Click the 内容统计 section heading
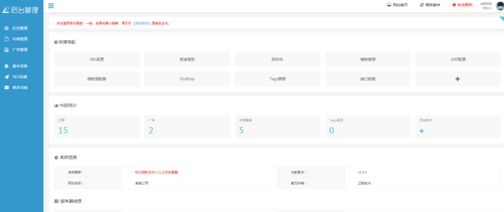This screenshot has height=212, width=504. pos(66,105)
